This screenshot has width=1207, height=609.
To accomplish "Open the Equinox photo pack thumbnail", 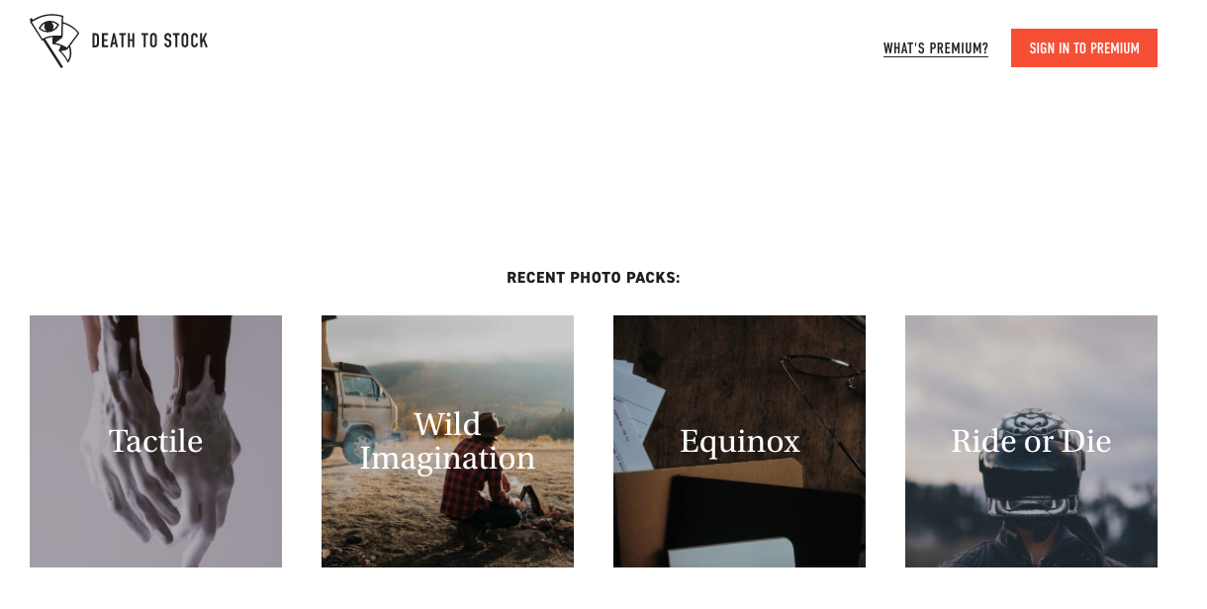I will (x=739, y=441).
